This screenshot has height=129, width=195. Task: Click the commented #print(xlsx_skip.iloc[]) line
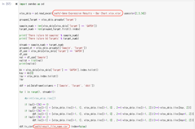40,98
